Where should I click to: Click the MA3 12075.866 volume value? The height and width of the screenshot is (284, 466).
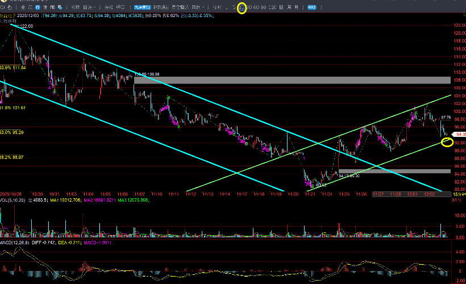coord(133,201)
